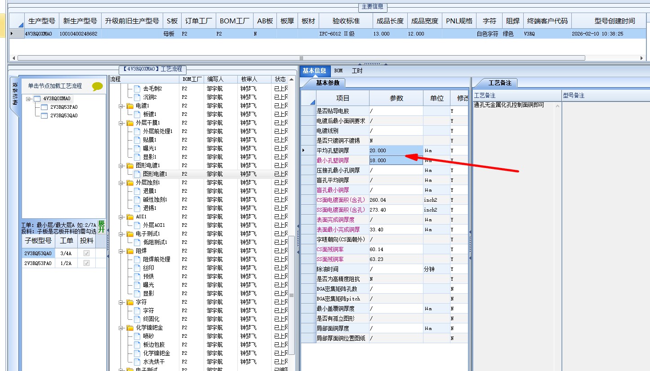Screen dimensions: 650x371
Task: Click the document icon of 预烘
Action: click(137, 276)
